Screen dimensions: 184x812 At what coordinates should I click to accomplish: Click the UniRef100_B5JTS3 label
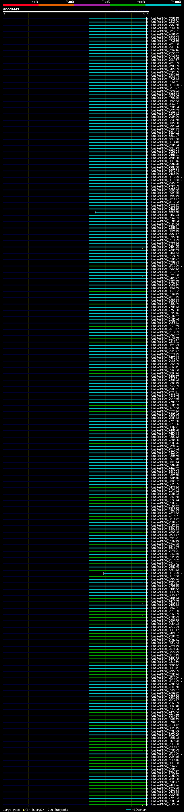tap(165, 240)
